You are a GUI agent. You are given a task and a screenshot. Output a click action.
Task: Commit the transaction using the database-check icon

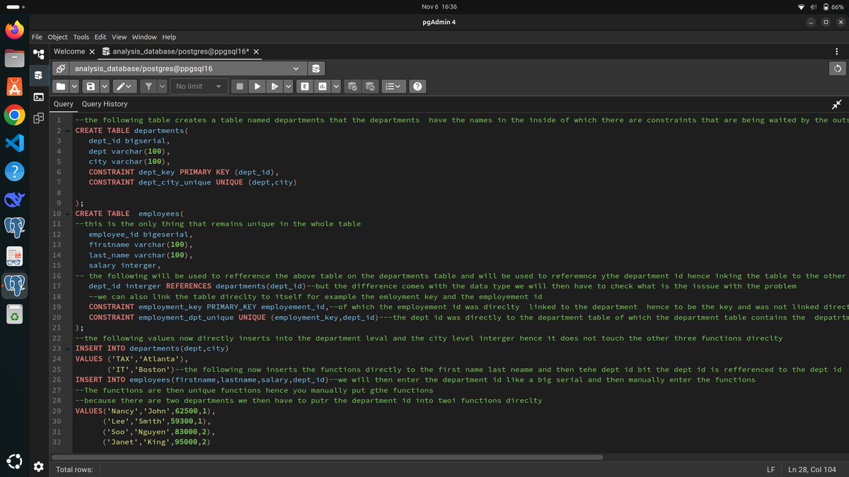352,86
